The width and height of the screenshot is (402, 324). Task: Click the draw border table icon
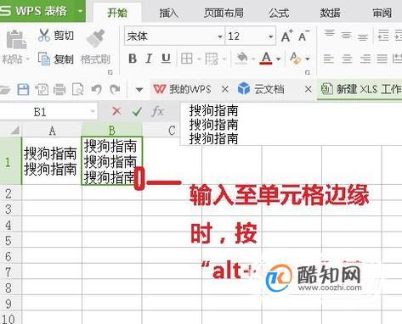212,59
